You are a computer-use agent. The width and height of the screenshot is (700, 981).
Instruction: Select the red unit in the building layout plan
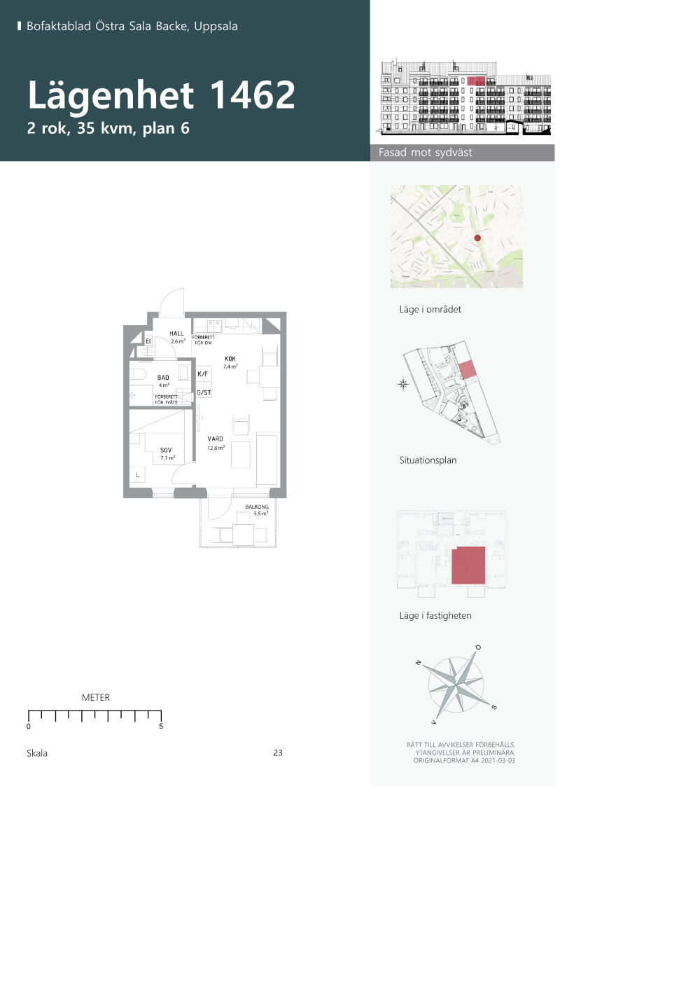[468, 565]
